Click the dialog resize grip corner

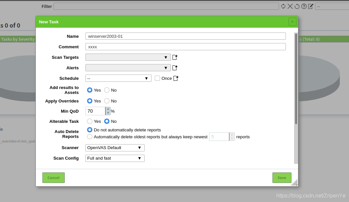coord(294,183)
